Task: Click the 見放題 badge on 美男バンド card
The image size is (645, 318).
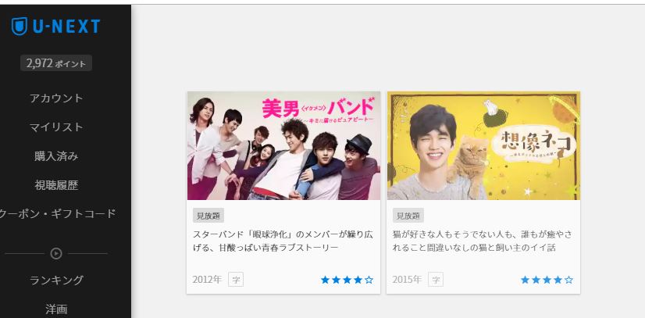Action: (208, 216)
